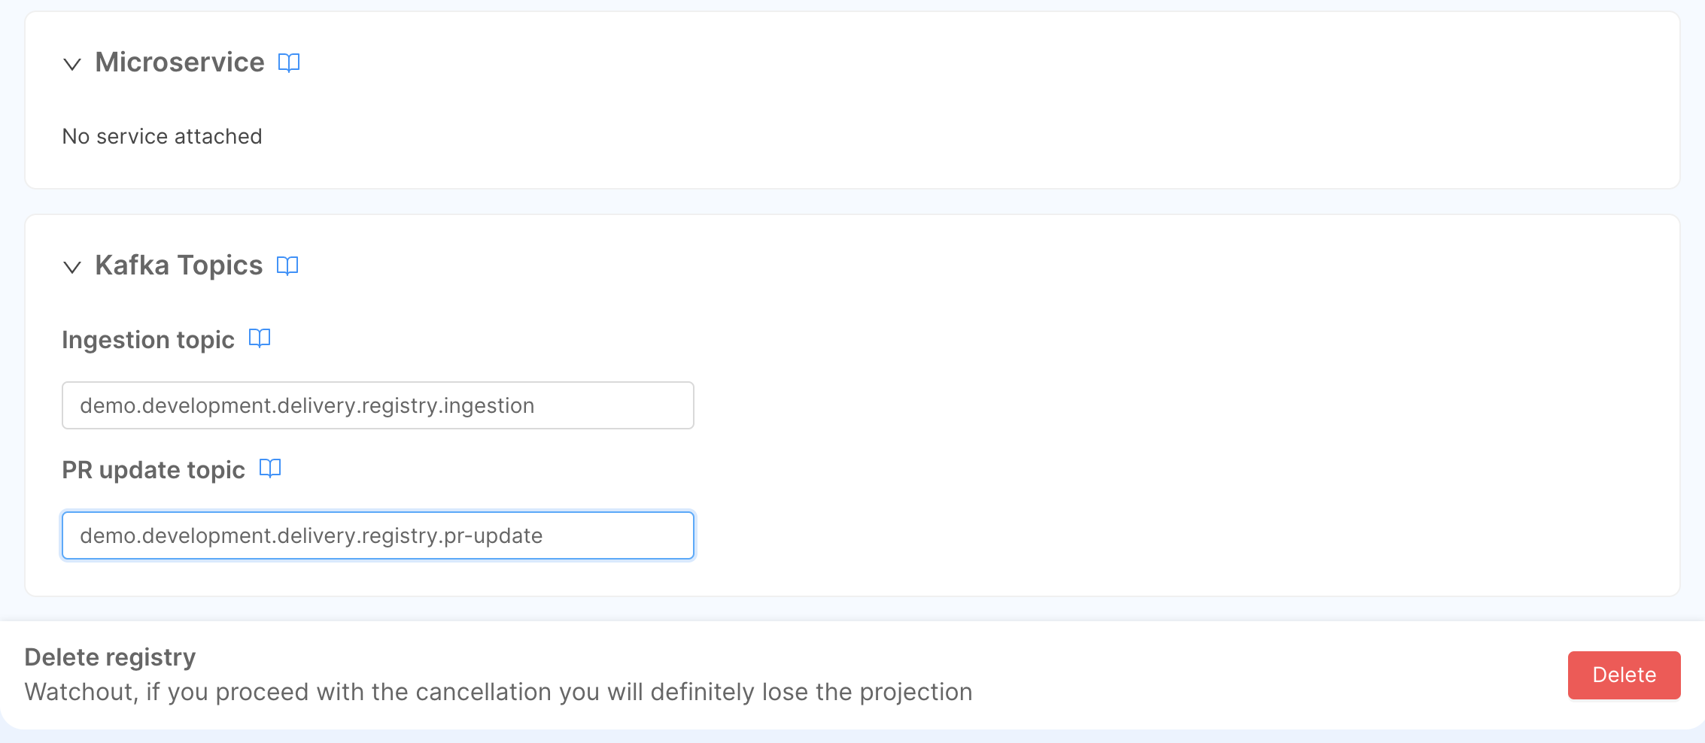Viewport: 1705px width, 743px height.
Task: Click the No service attached text
Action: 162,136
